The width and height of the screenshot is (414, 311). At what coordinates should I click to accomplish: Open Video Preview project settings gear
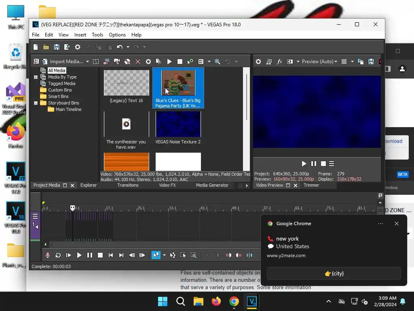pos(258,62)
